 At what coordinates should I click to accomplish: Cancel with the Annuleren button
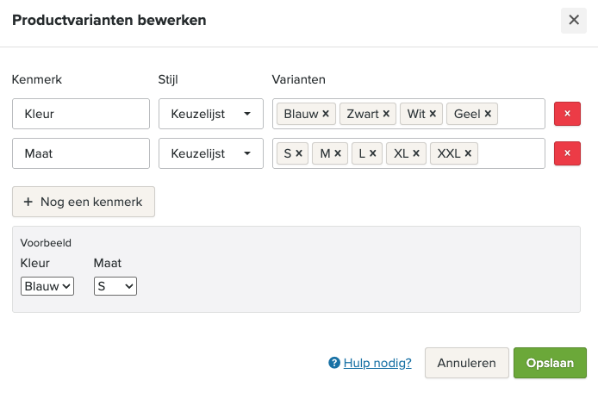pos(466,363)
